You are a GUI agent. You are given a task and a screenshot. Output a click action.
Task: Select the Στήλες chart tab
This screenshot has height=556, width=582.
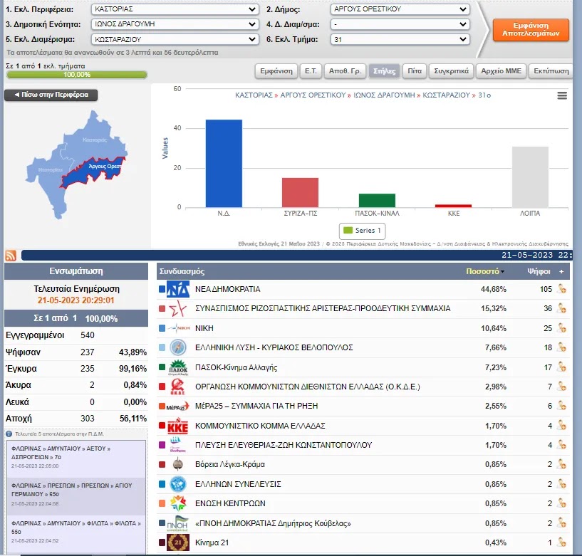coord(384,71)
